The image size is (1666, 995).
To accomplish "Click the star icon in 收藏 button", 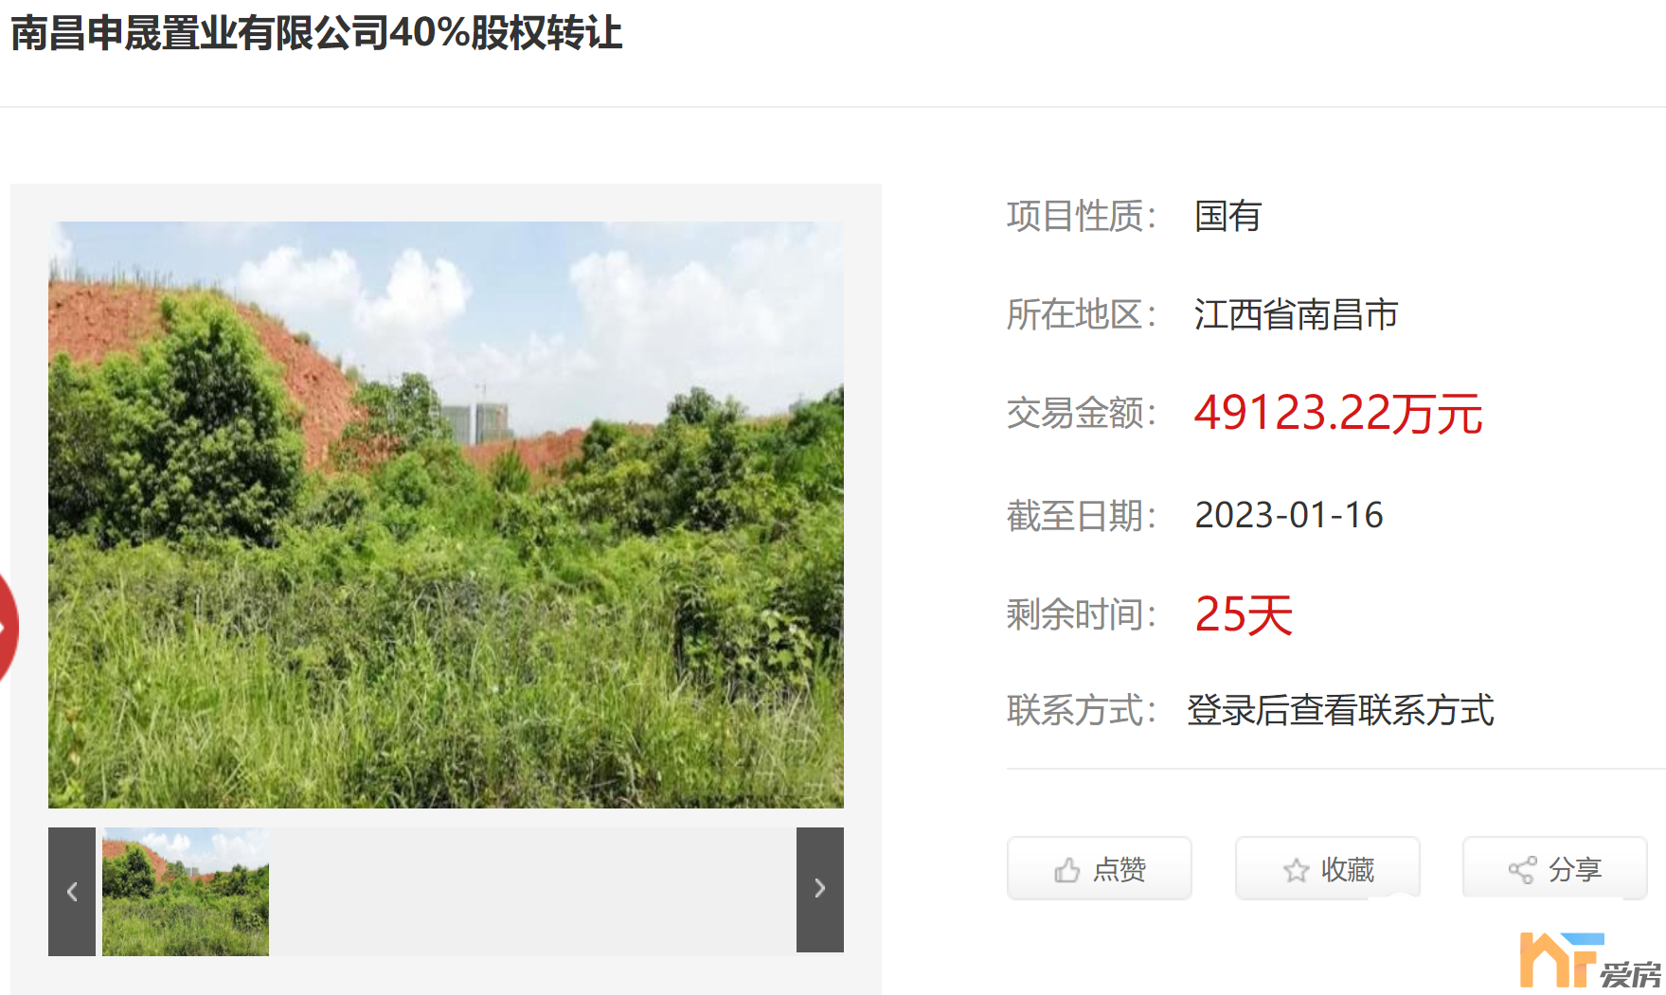I will coord(1296,870).
